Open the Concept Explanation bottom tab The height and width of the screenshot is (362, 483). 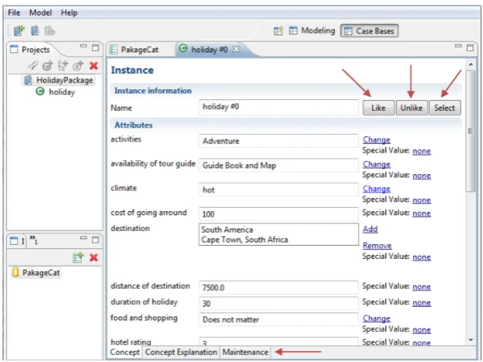tap(181, 352)
